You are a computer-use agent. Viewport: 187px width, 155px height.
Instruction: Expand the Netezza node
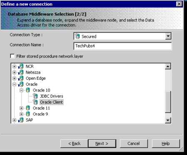[x=14, y=72]
